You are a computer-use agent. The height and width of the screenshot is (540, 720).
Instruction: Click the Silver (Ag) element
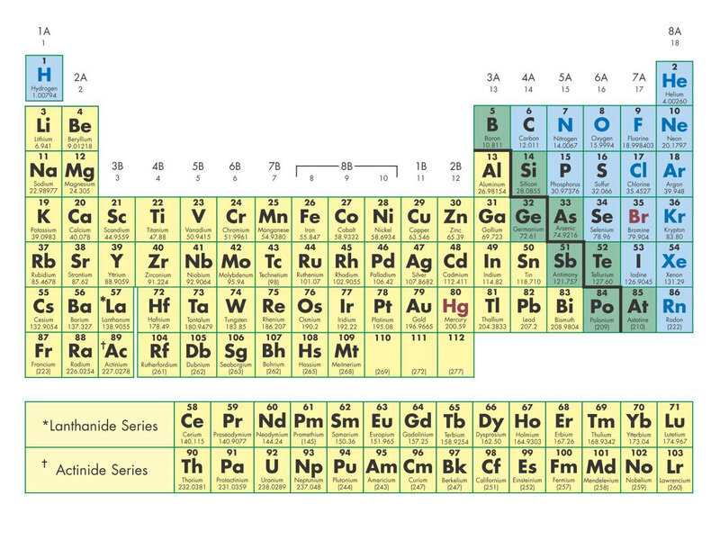tap(419, 265)
